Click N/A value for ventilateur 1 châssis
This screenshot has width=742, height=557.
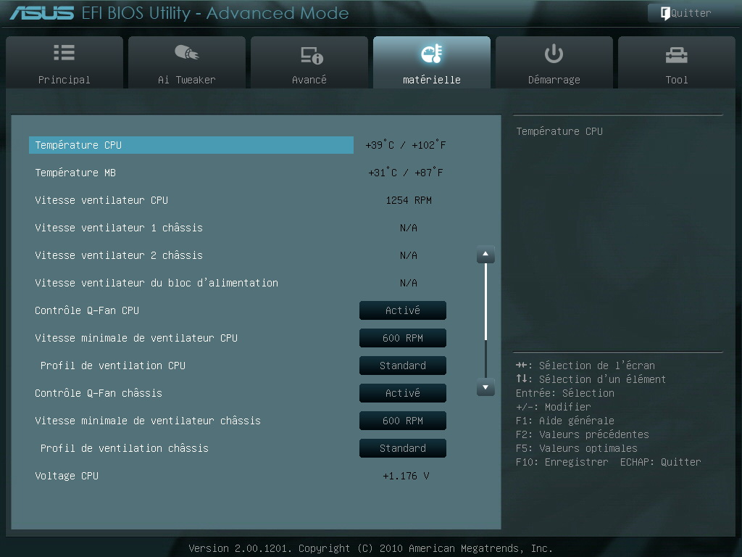click(409, 228)
